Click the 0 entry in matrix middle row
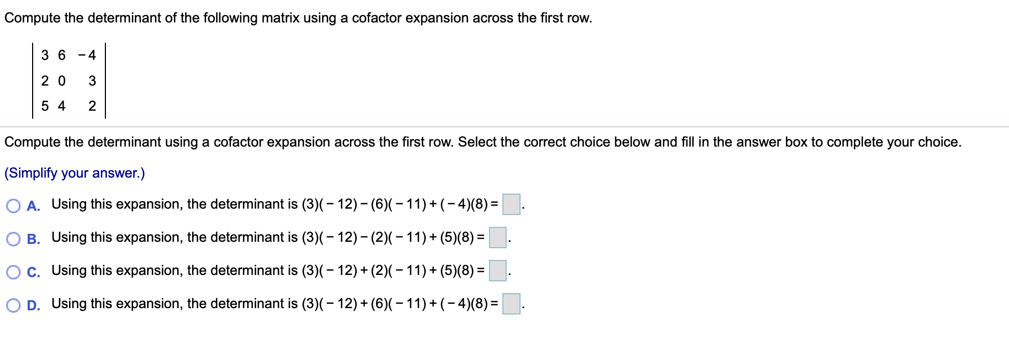The image size is (1009, 352). point(62,81)
